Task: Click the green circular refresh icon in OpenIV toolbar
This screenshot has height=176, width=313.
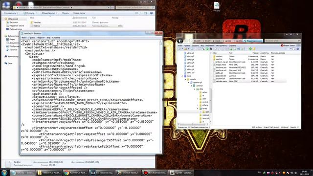Action: [207, 49]
